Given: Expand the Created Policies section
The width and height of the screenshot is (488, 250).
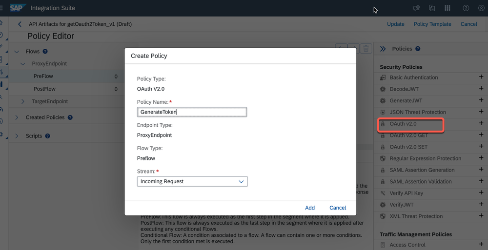Looking at the screenshot, I should (x=17, y=117).
